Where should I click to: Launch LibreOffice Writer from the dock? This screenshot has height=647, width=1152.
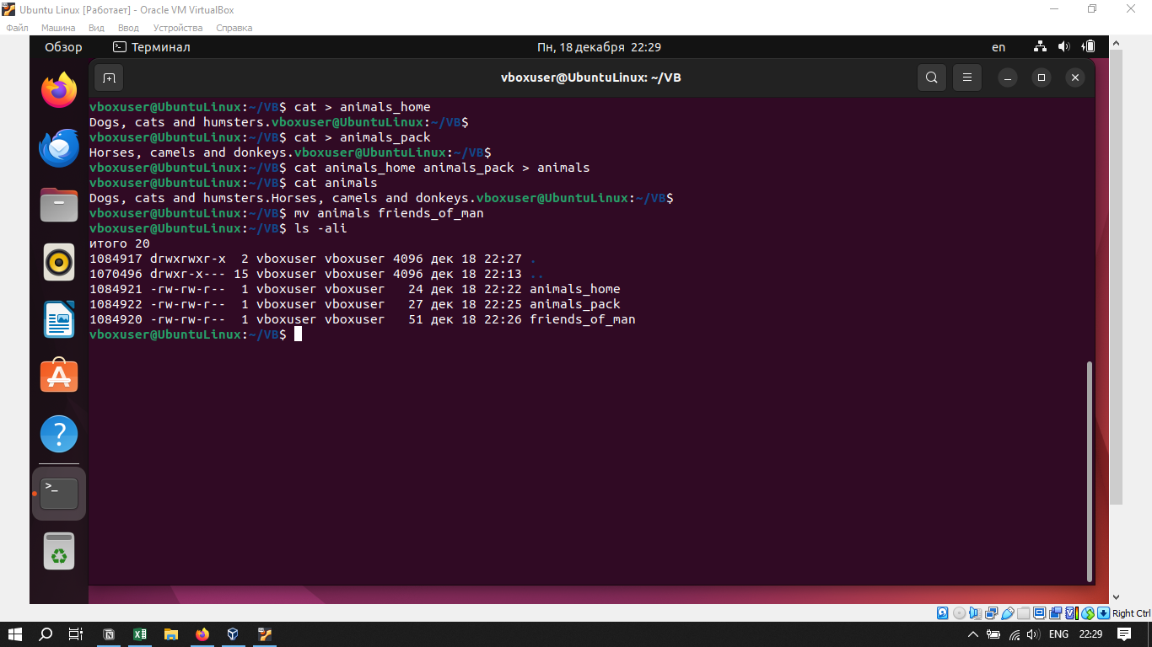[59, 320]
